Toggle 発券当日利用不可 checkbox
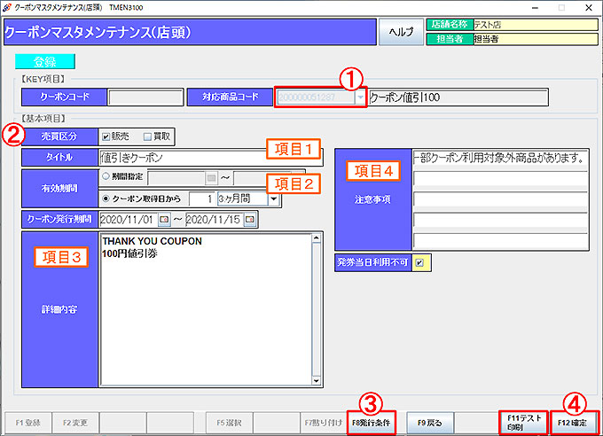 [420, 263]
